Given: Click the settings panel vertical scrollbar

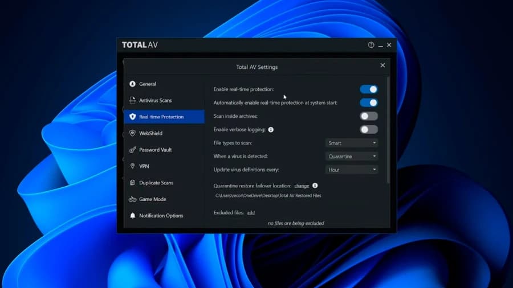Looking at the screenshot, I should click(388, 130).
